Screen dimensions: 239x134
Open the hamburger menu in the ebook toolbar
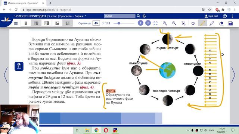tap(16, 23)
